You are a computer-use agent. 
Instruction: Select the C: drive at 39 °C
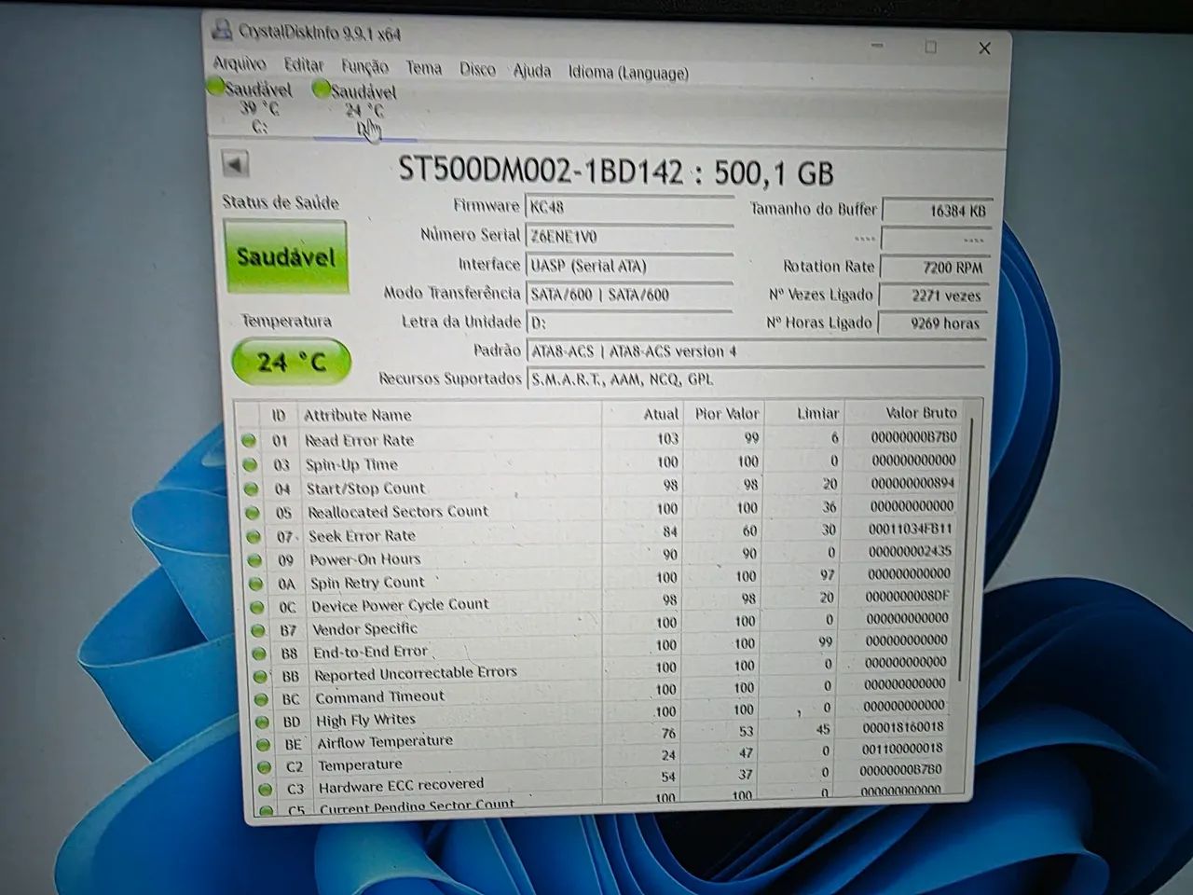[x=252, y=106]
